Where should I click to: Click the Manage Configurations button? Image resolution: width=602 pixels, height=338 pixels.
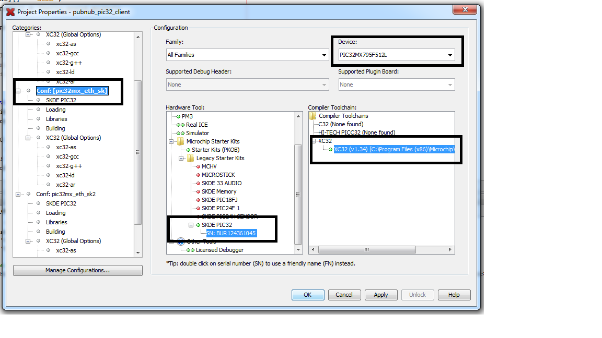pyautogui.click(x=77, y=270)
